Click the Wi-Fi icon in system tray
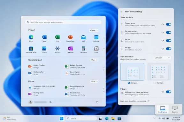The height and width of the screenshot is (122, 184). [x=159, y=119]
